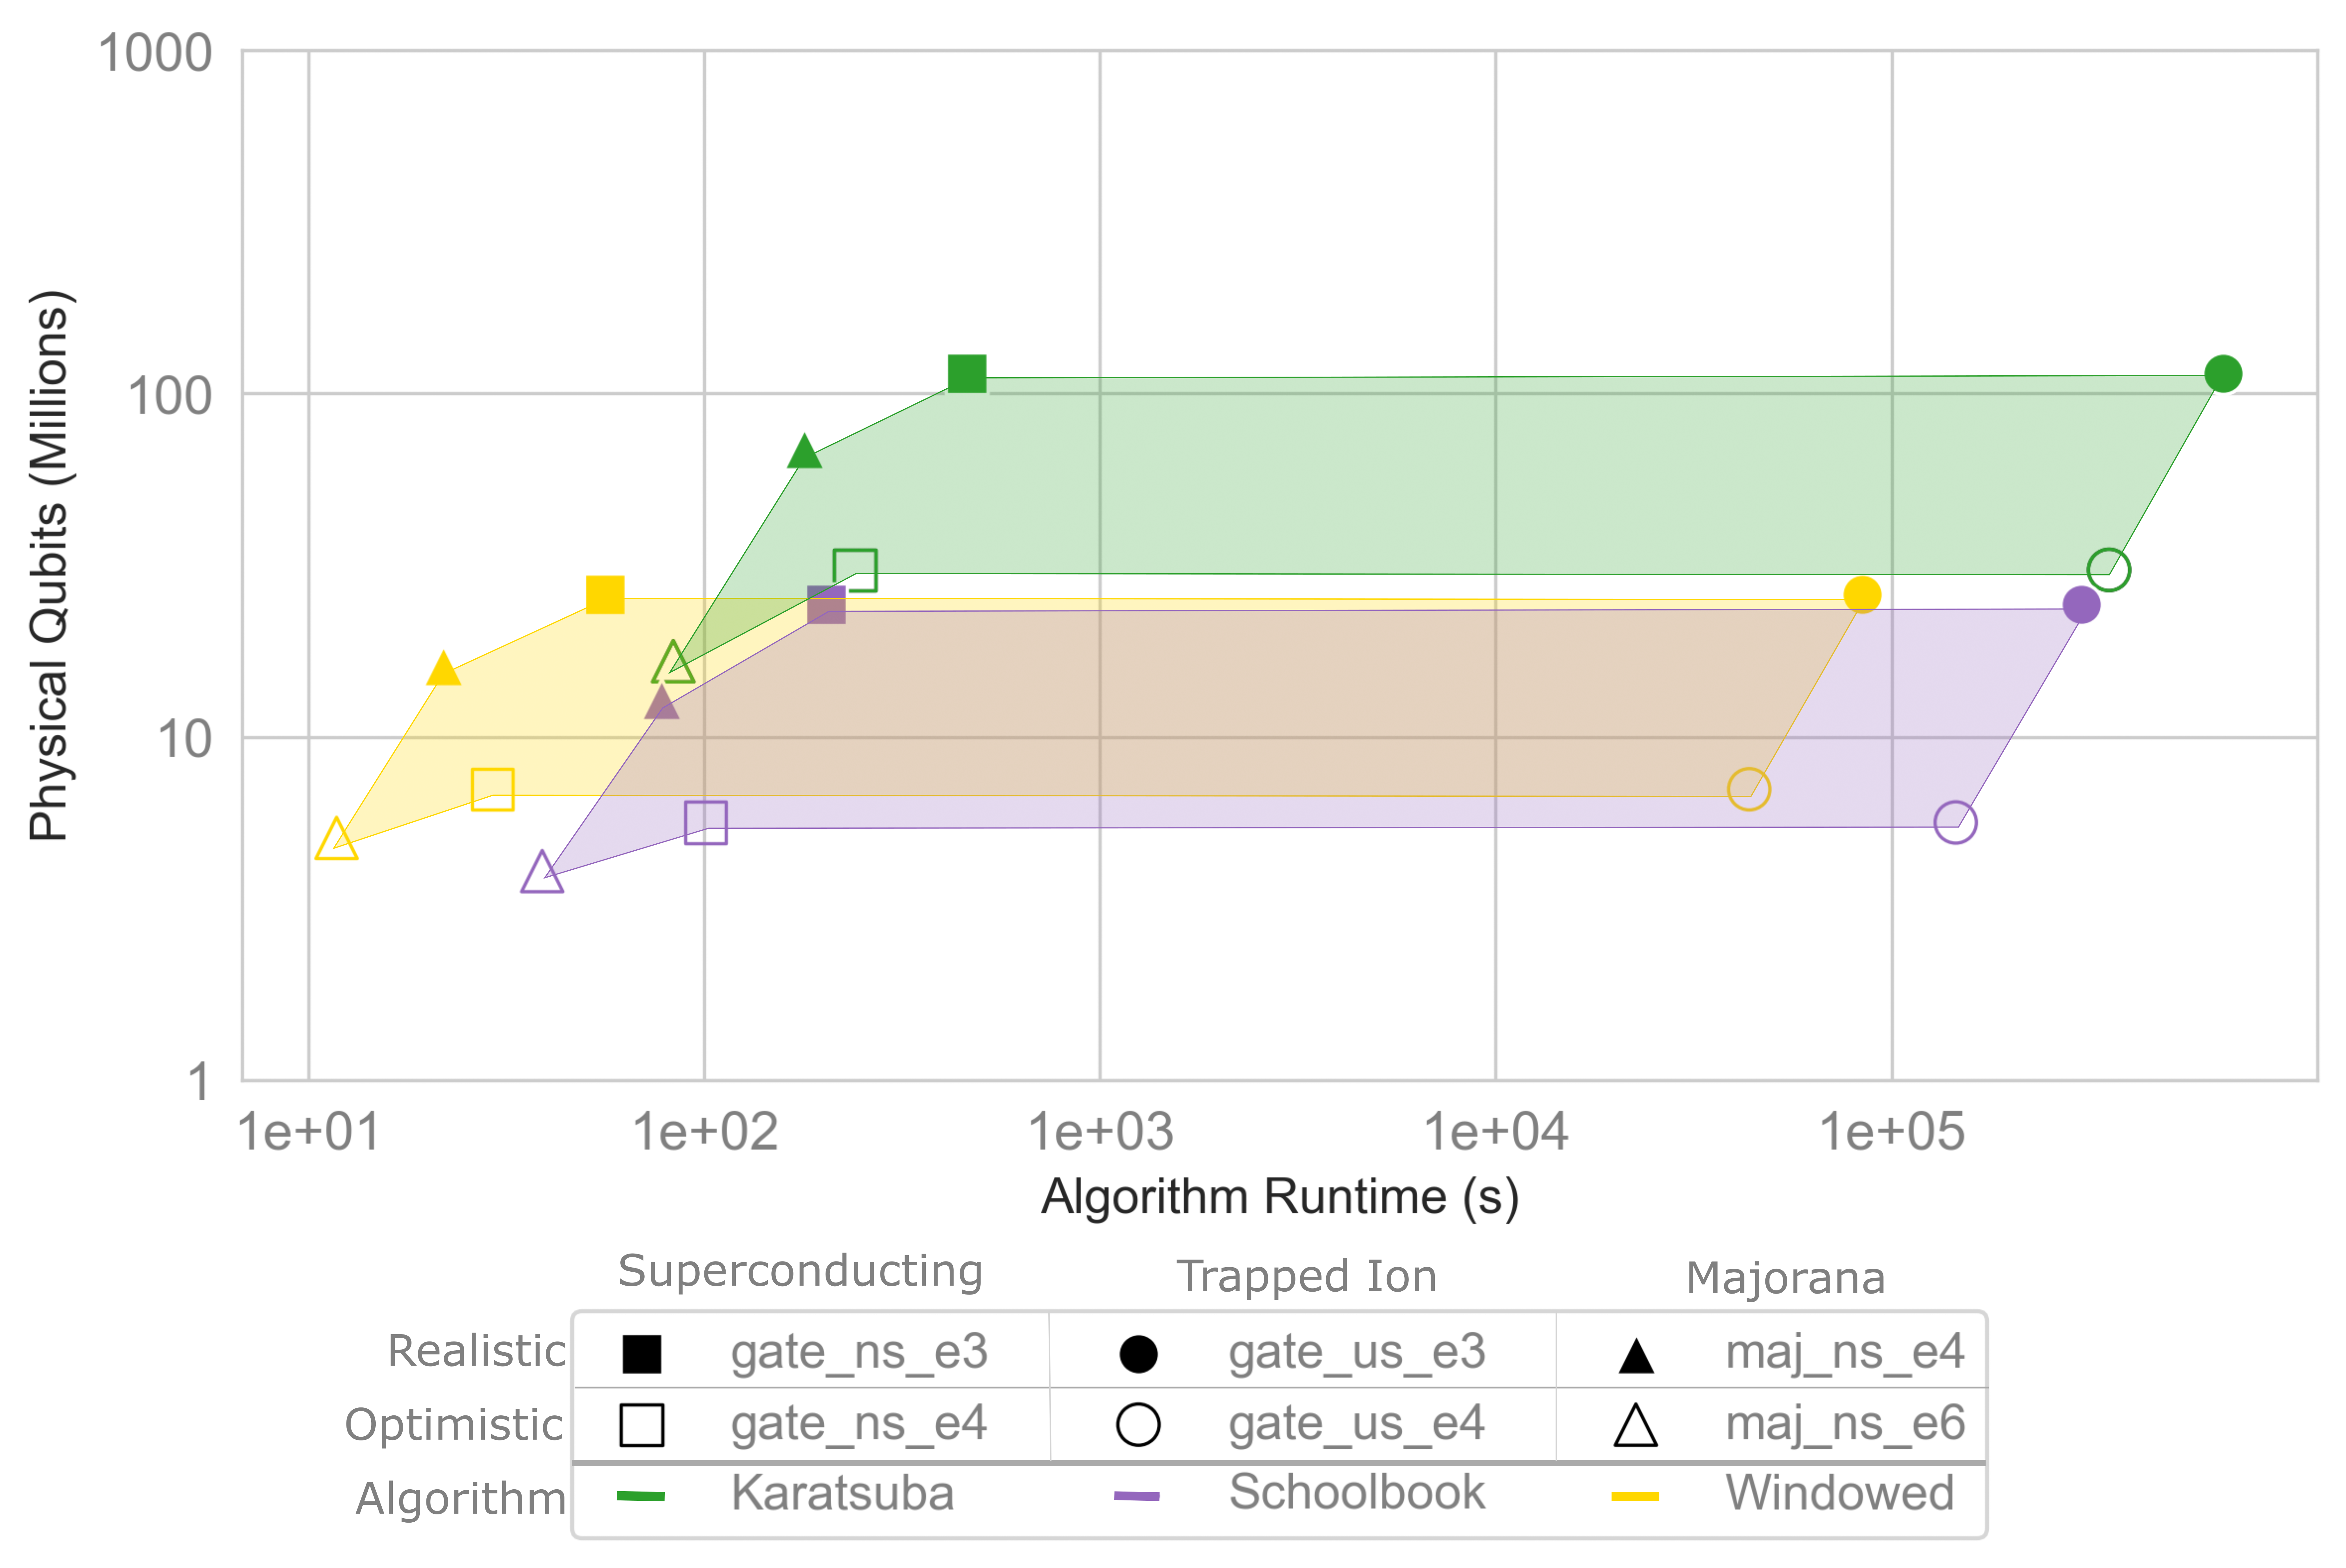Click the Algorithm Runtime (s) axis title
The height and width of the screenshot is (1568, 2346).
coord(1280,1197)
